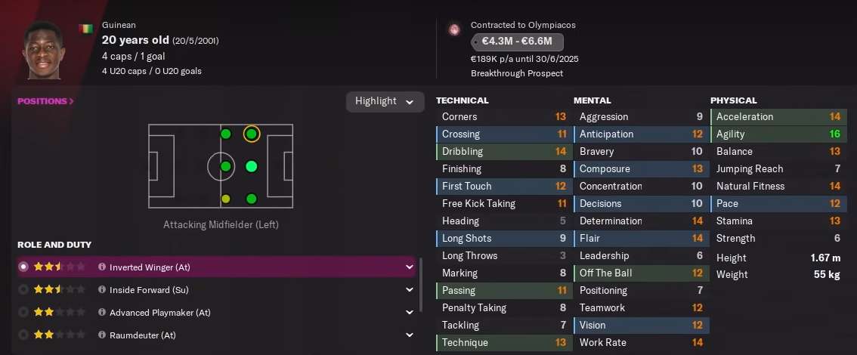Show info icon for Advanced Playmaker
Screen dimensions: 857x355
click(x=102, y=312)
